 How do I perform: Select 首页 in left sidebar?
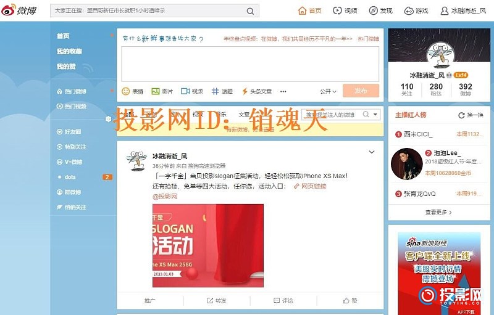tap(63, 36)
